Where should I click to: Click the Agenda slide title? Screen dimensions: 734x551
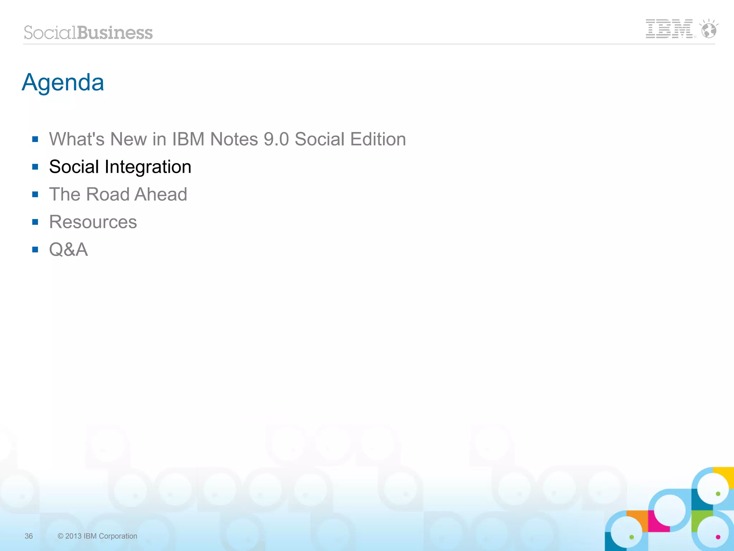click(x=63, y=82)
